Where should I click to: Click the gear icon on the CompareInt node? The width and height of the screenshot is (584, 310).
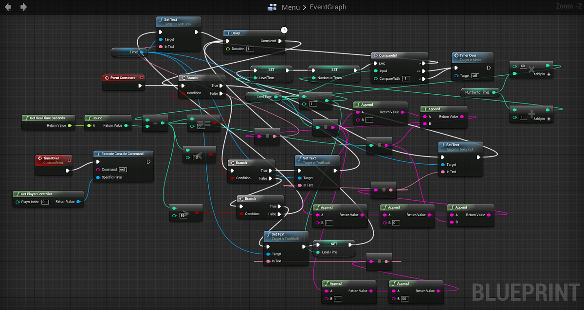click(x=375, y=55)
